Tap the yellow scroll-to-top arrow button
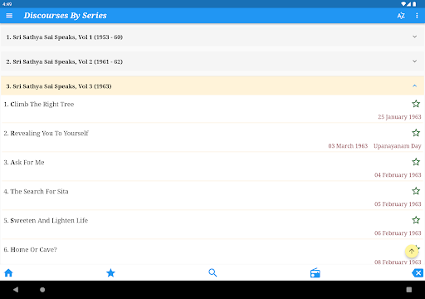425x299 pixels. tap(412, 251)
